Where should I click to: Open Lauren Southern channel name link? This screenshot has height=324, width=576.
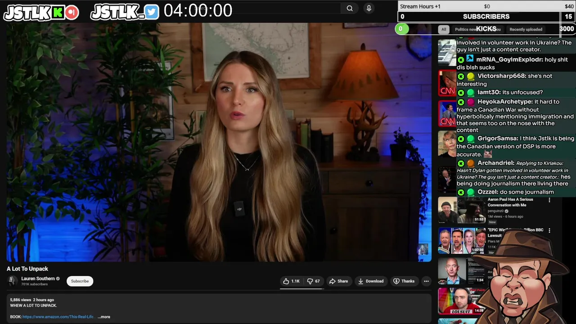tap(38, 279)
